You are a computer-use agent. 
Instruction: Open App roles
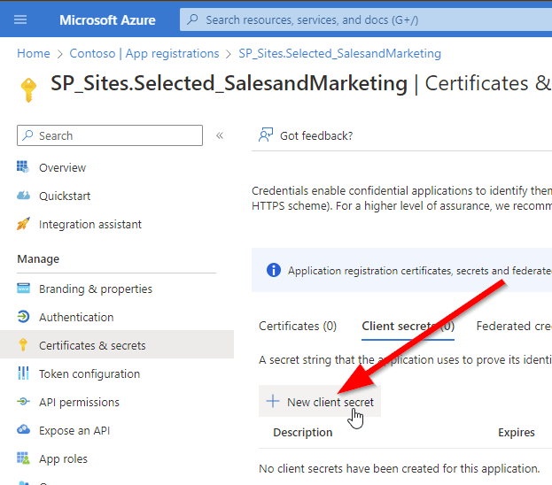[64, 459]
